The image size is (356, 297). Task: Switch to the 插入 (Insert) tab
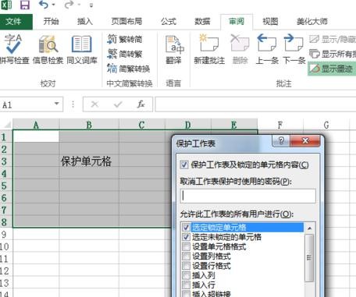point(85,21)
